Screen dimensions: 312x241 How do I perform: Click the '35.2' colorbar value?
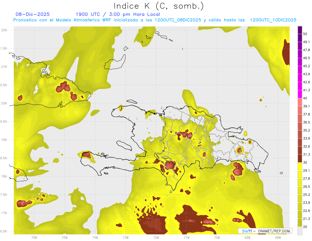[307, 130]
